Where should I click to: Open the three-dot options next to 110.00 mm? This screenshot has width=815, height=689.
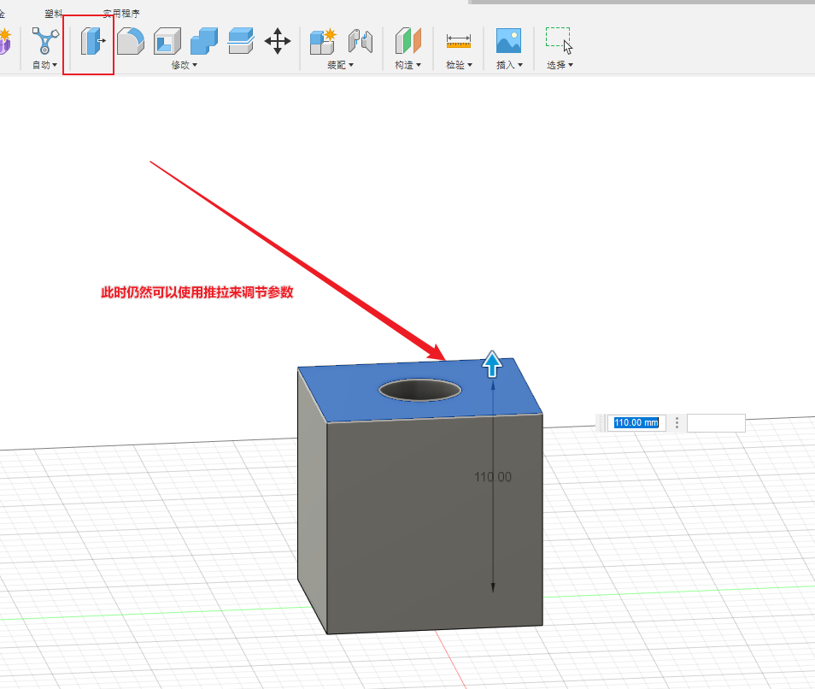(677, 423)
